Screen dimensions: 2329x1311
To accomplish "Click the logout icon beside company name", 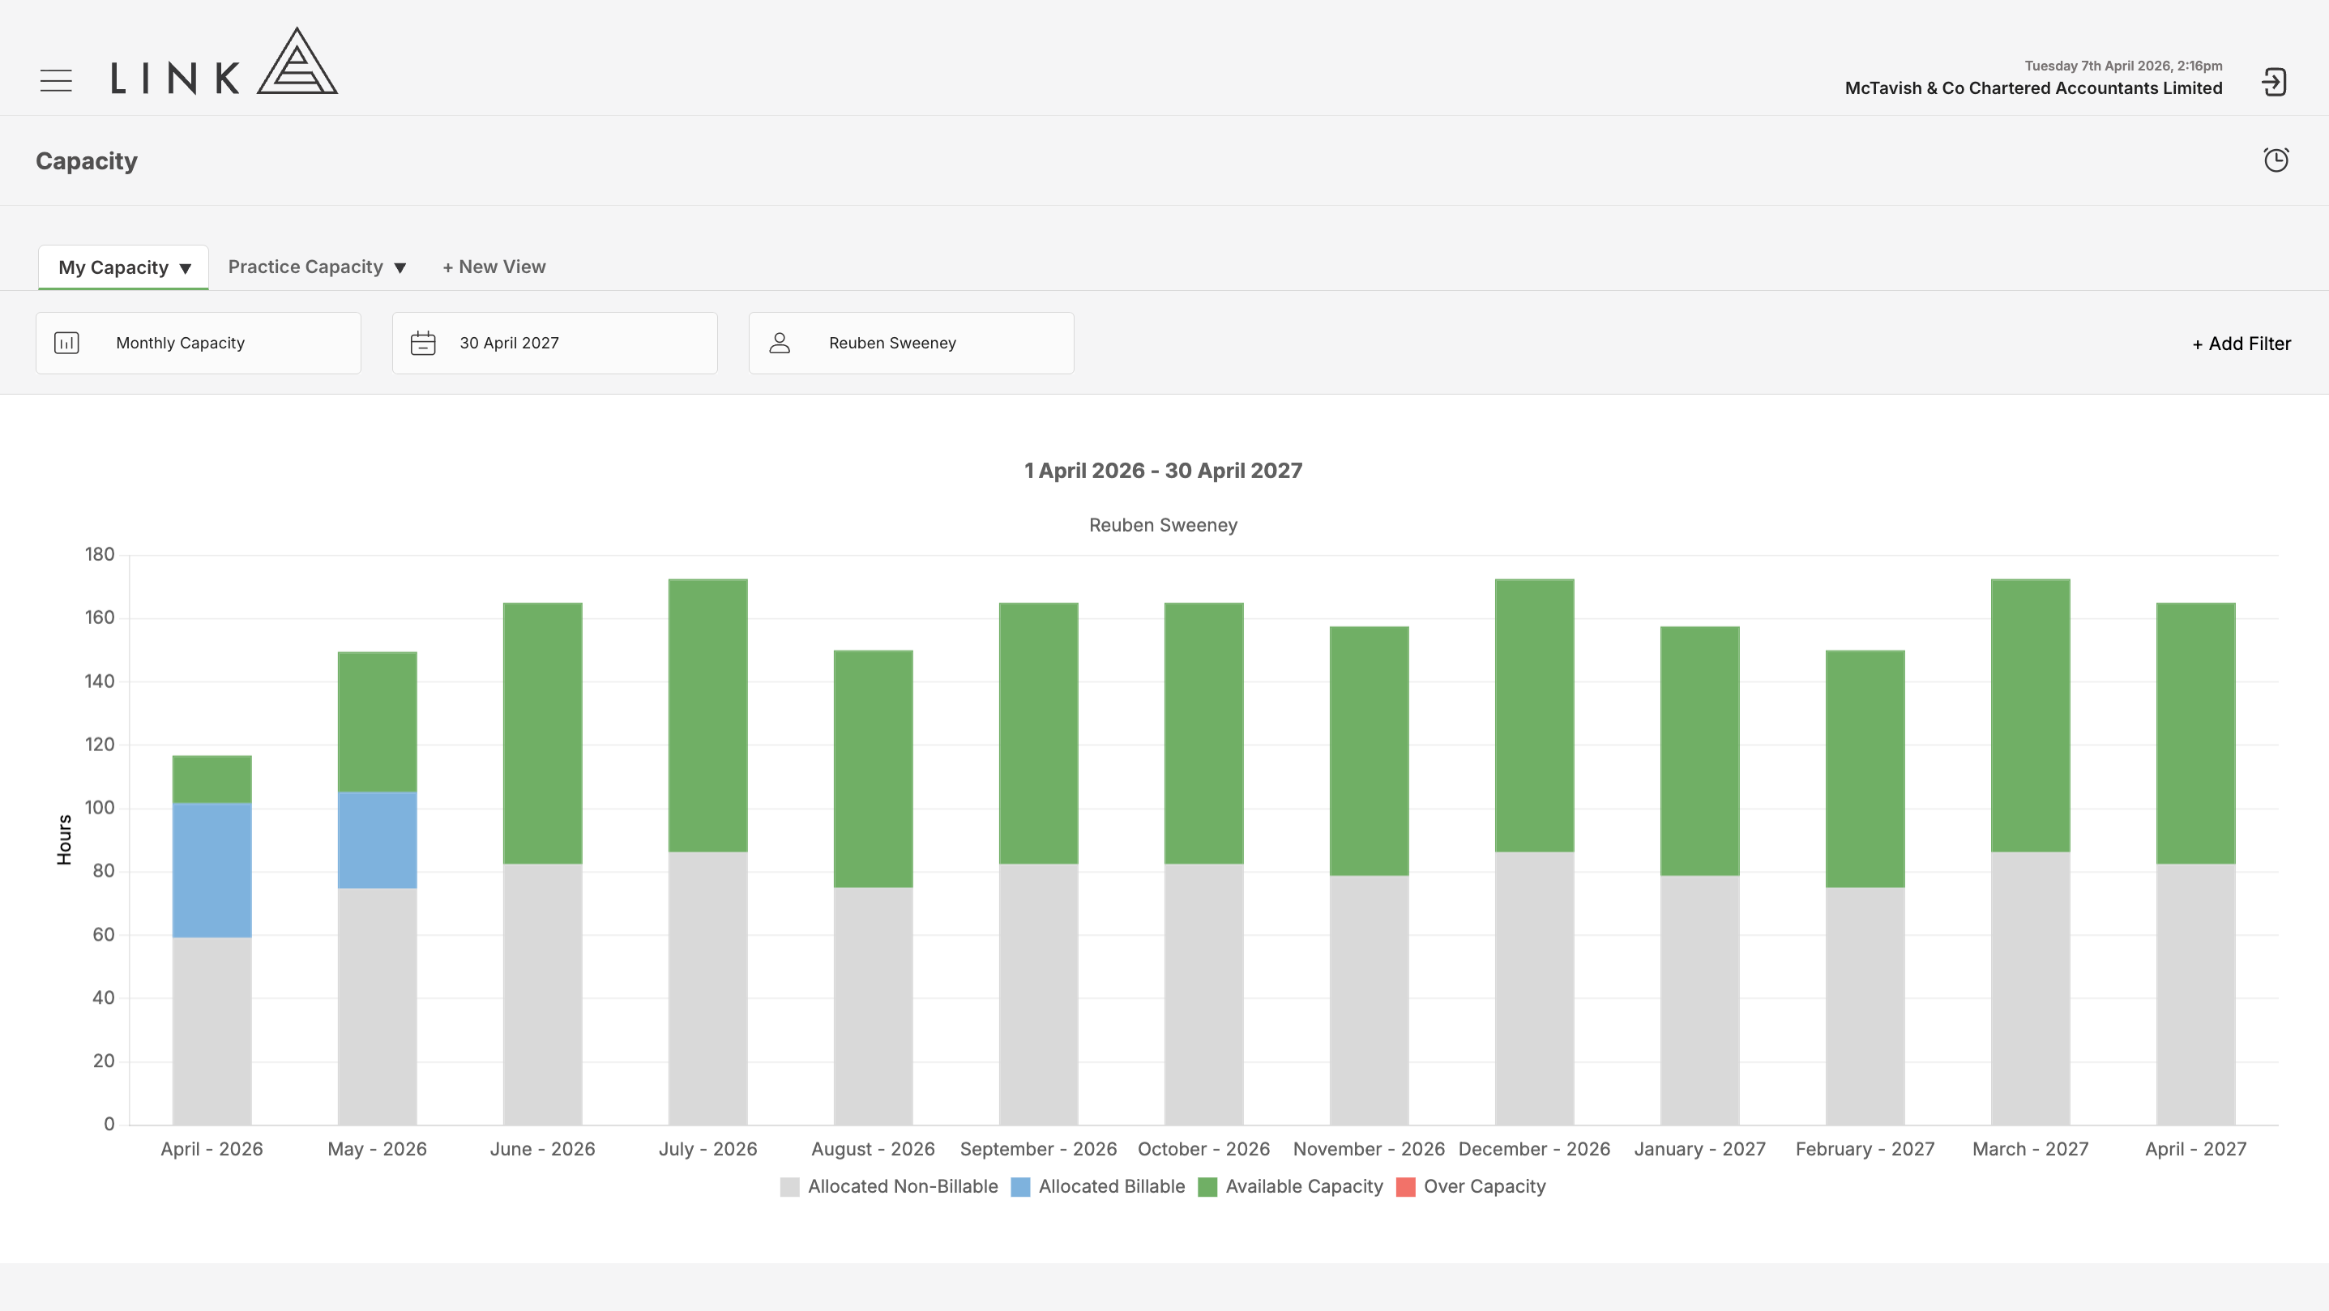I will click(x=2274, y=81).
